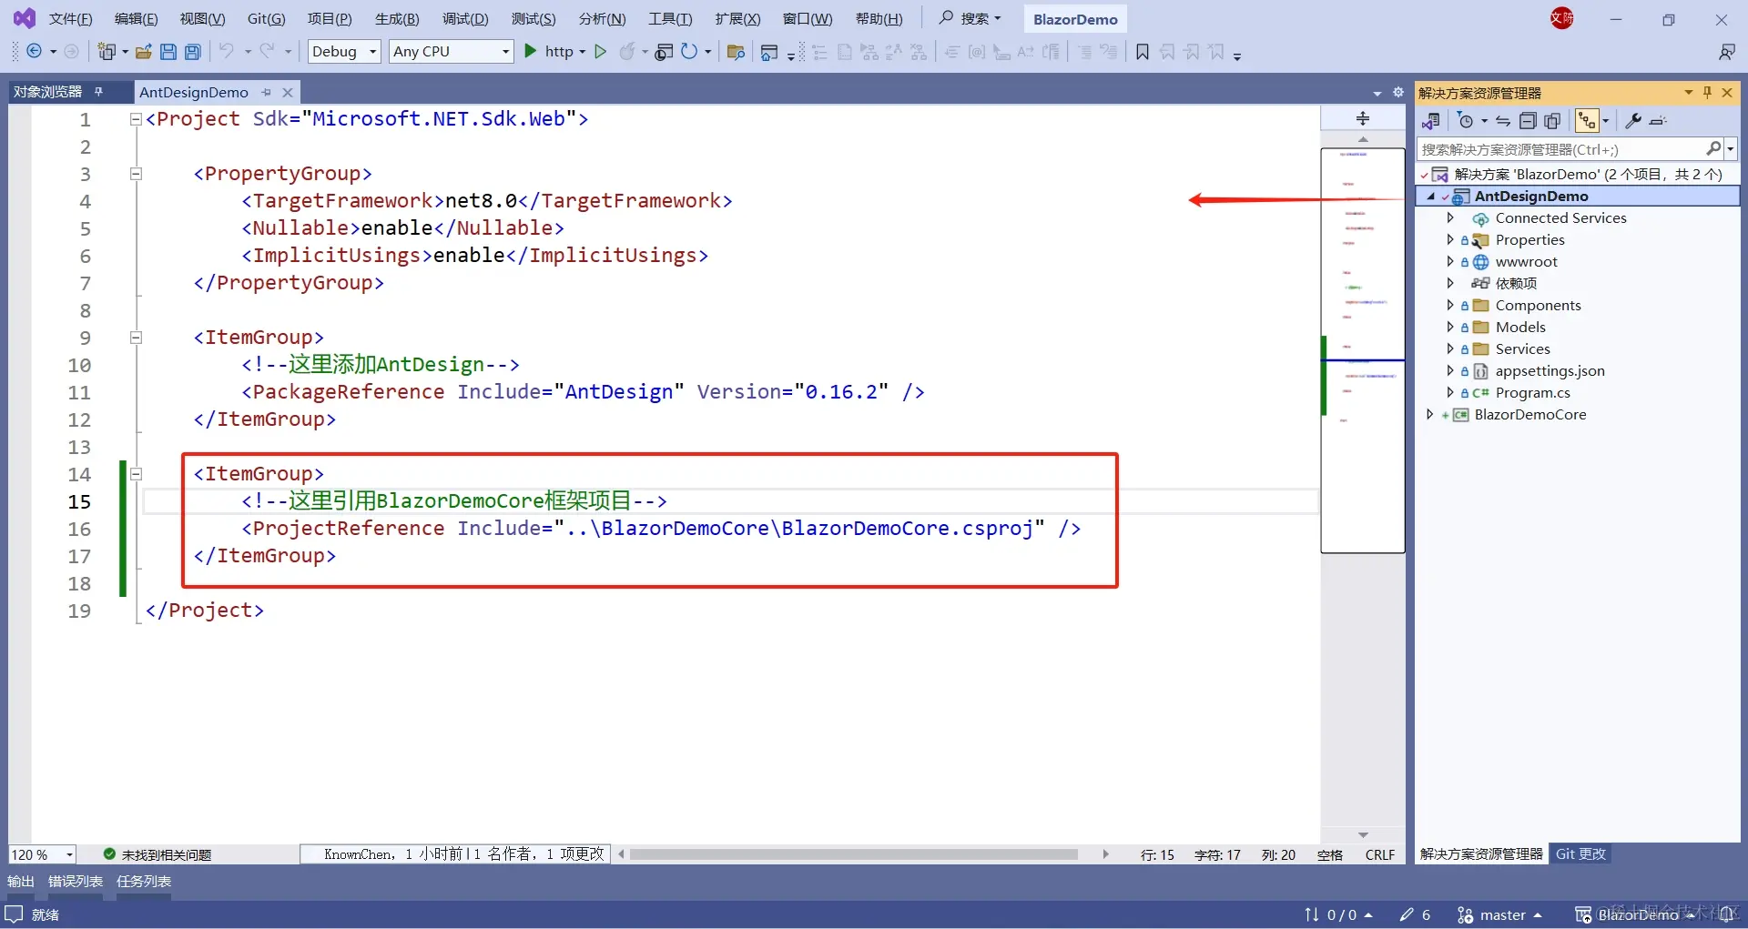Expand the BlazorDemoCore project node
The height and width of the screenshot is (929, 1748).
pos(1430,414)
